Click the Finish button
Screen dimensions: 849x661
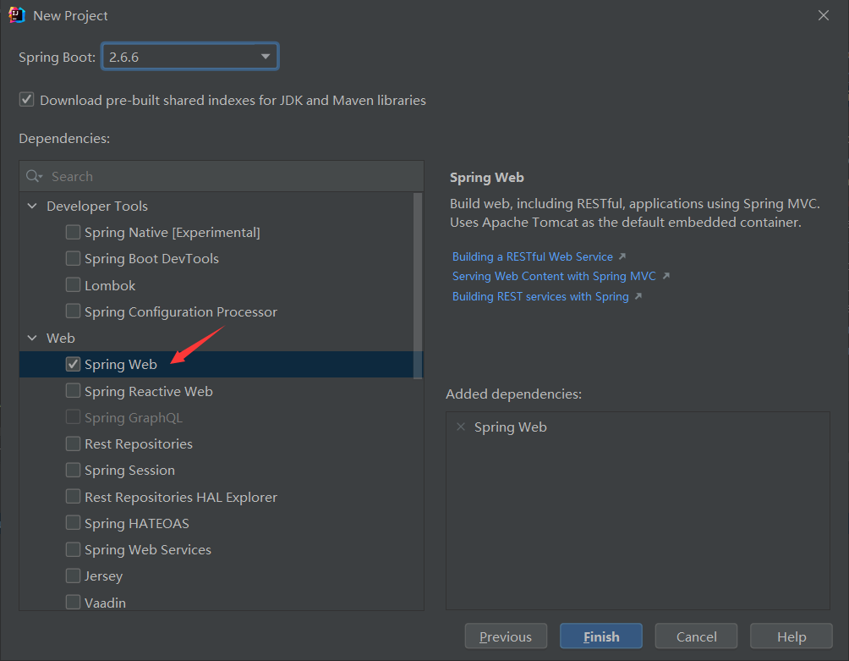(601, 636)
